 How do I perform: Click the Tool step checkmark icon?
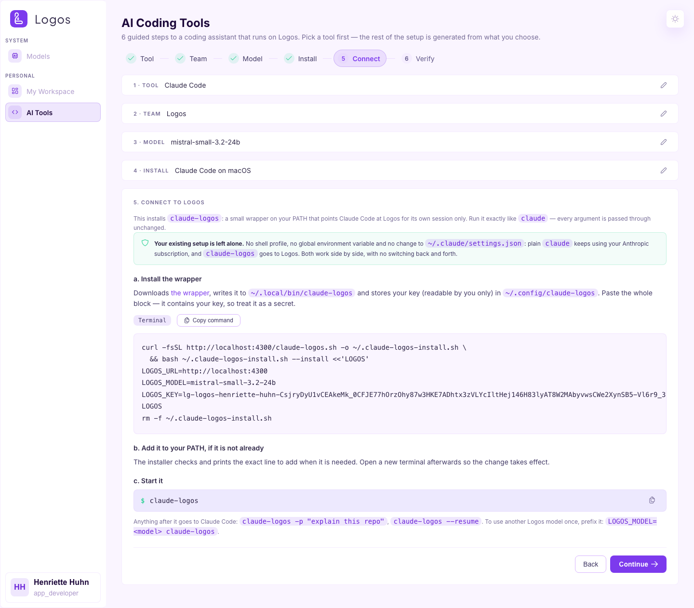pos(131,58)
